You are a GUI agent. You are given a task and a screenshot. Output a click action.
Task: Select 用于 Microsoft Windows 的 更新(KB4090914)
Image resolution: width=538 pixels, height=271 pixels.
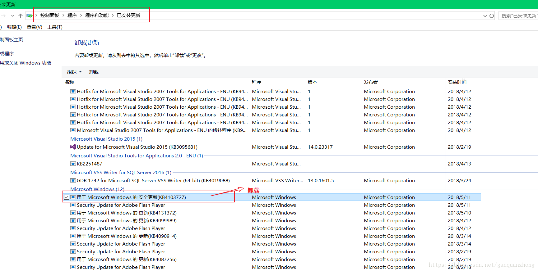click(x=127, y=236)
